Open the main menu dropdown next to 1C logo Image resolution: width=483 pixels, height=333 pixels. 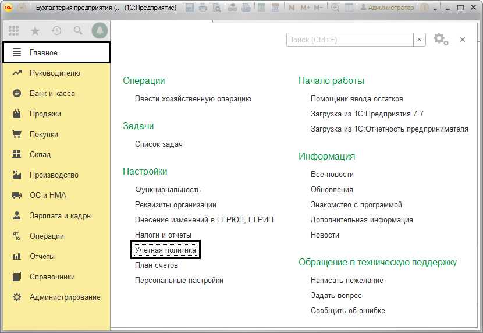click(22, 8)
